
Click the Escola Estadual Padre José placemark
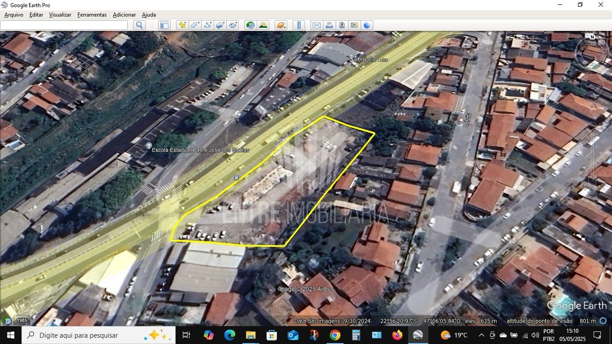[x=149, y=146]
